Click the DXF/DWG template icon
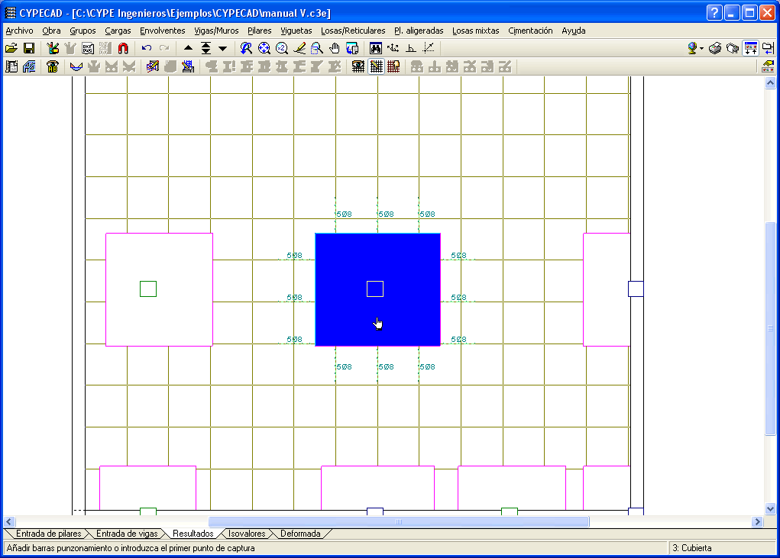The height and width of the screenshot is (558, 780). [x=88, y=48]
